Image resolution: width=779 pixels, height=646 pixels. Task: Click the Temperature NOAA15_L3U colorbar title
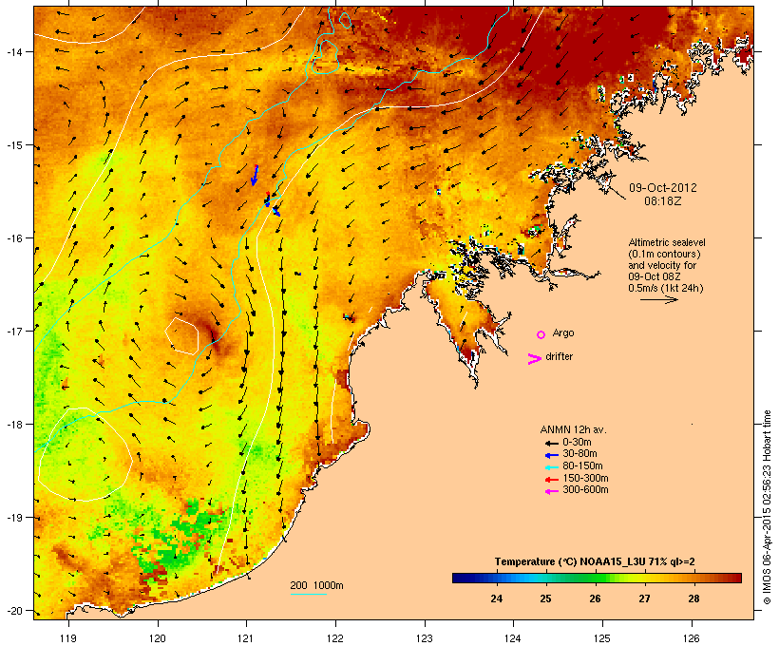[595, 562]
